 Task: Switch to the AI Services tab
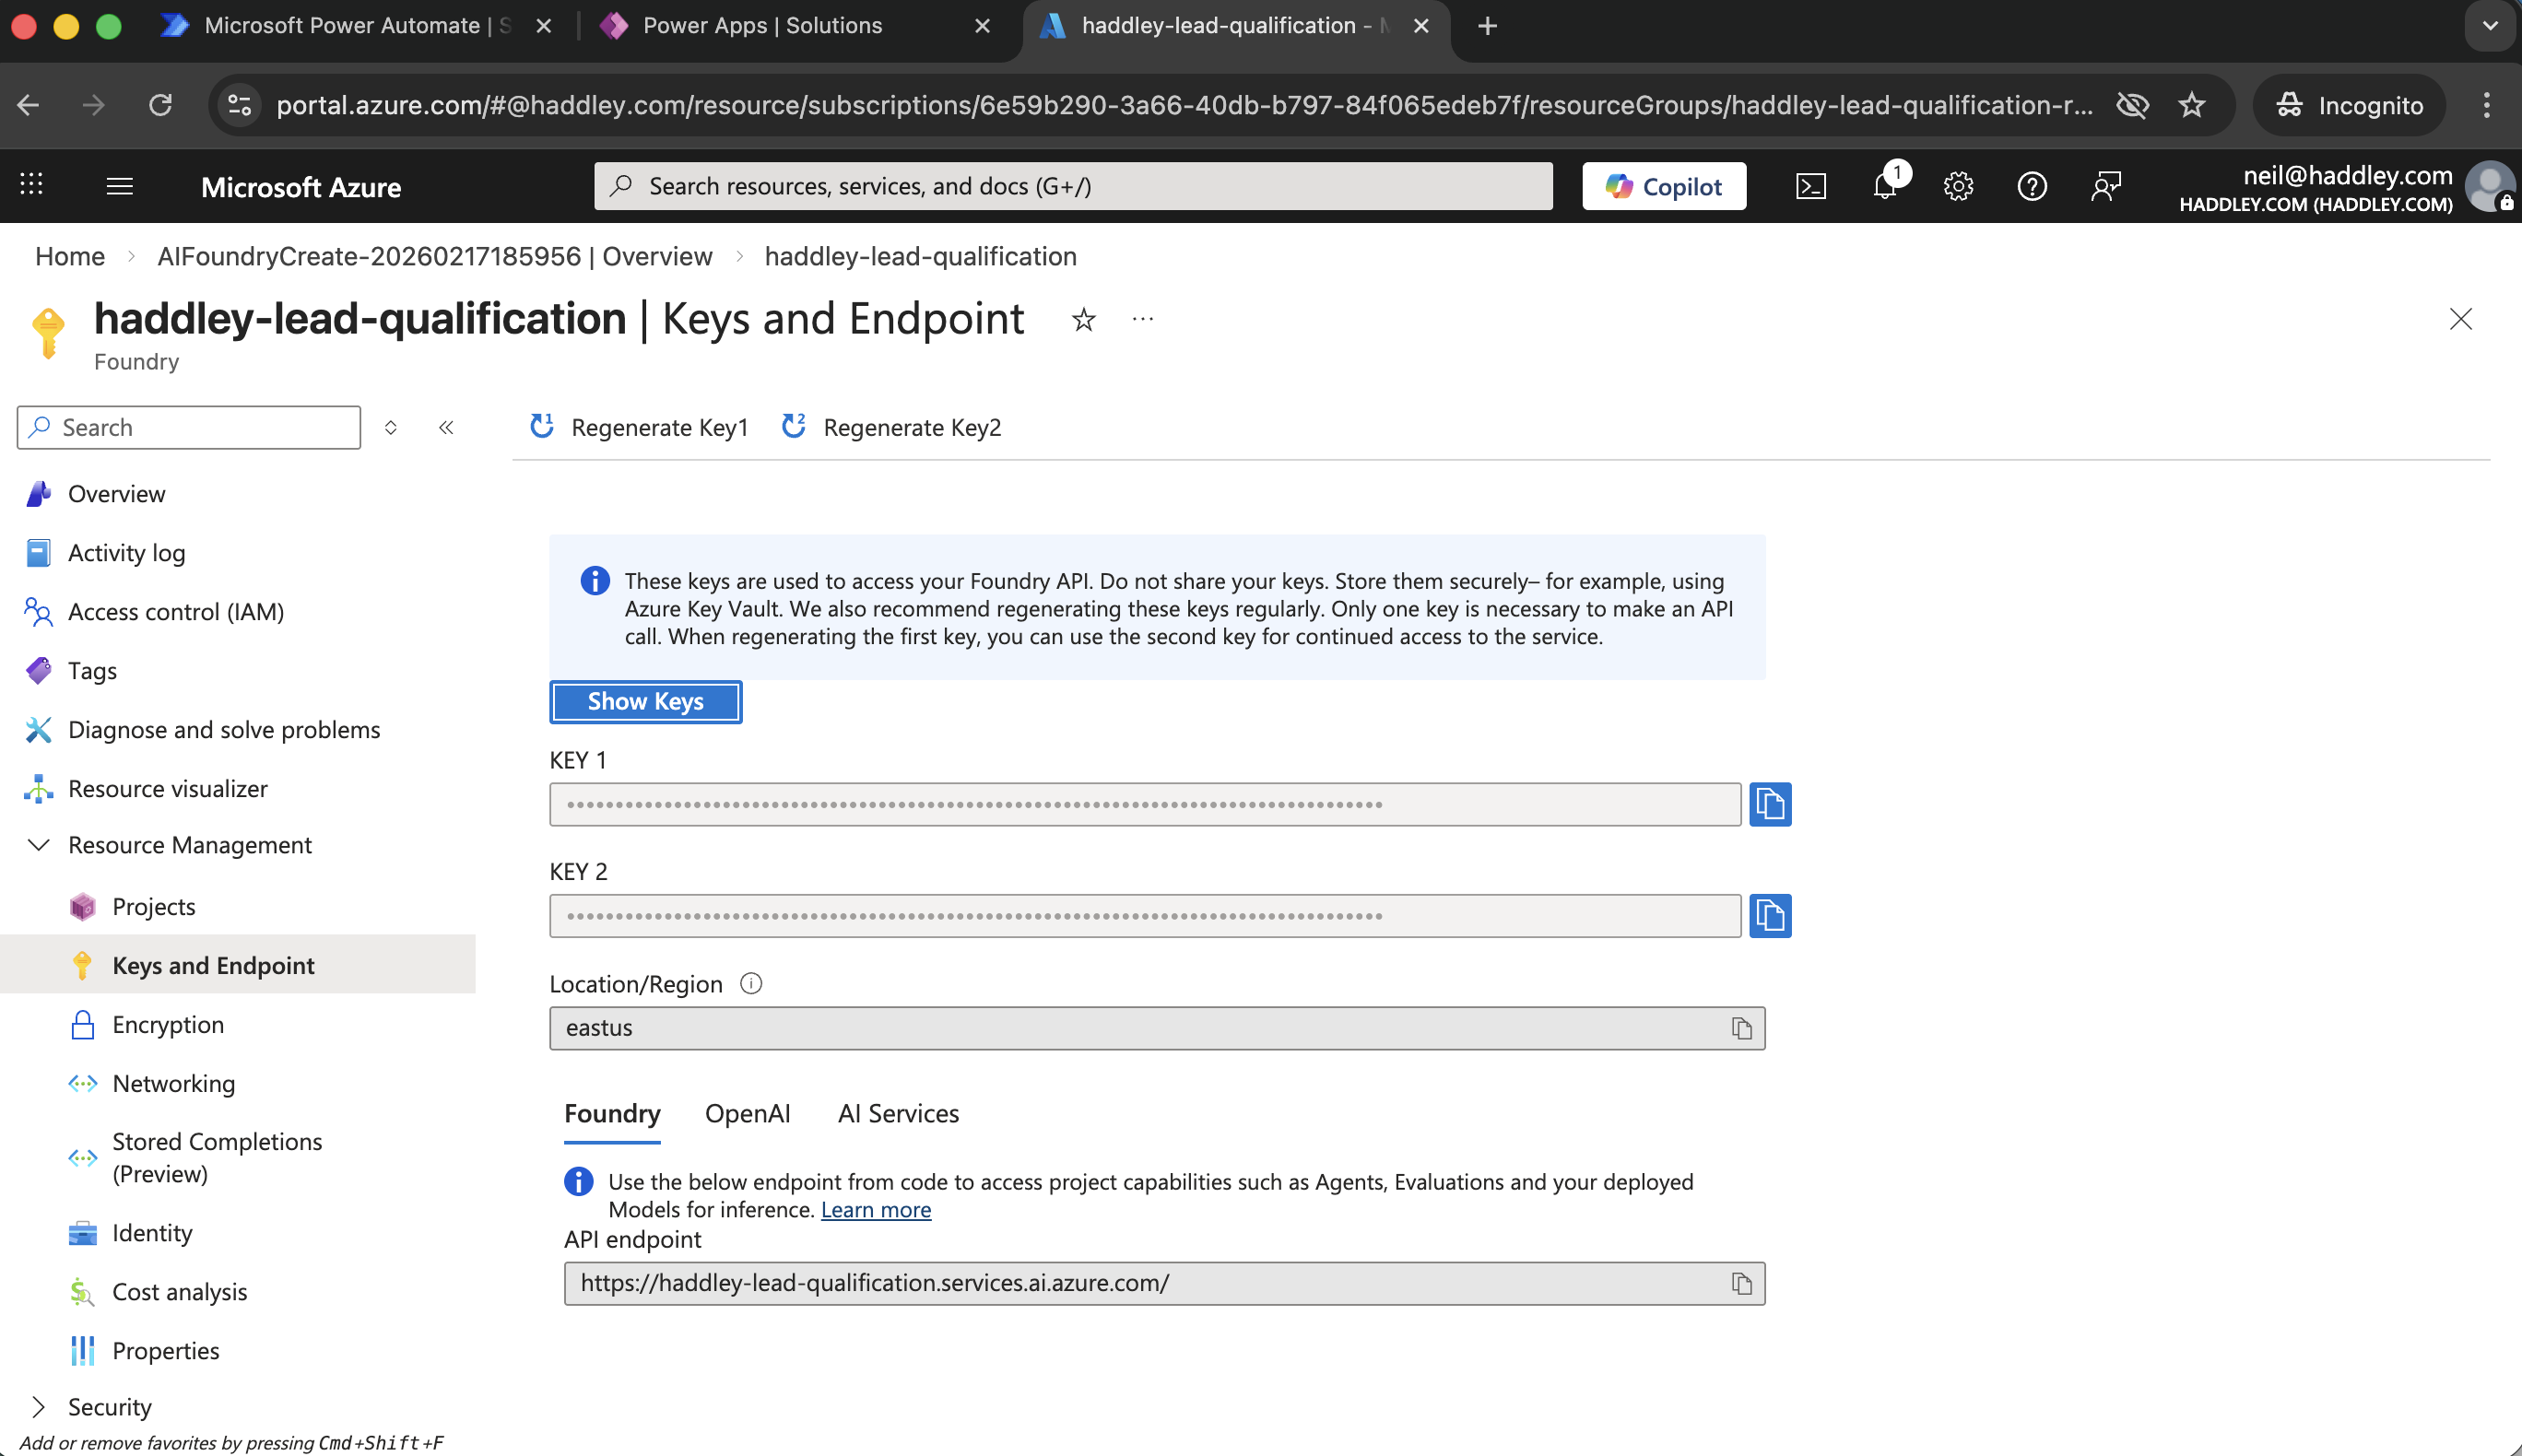pos(897,1113)
